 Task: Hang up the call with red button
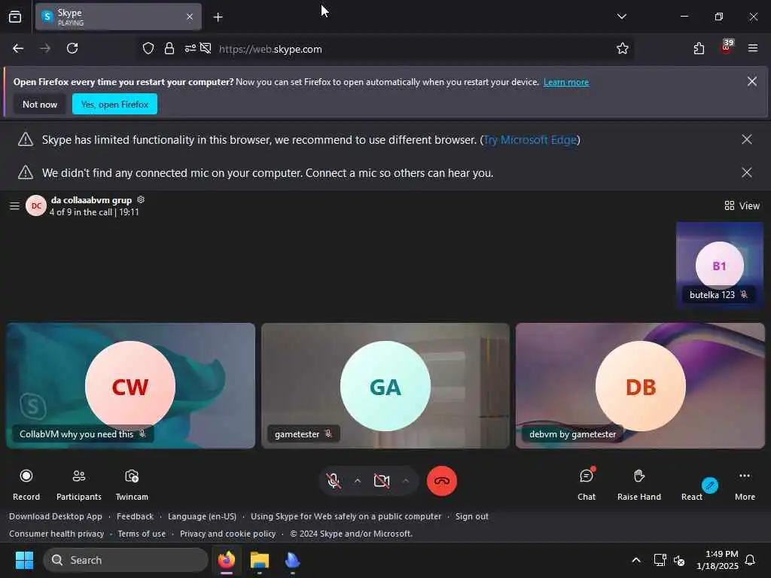pos(441,481)
